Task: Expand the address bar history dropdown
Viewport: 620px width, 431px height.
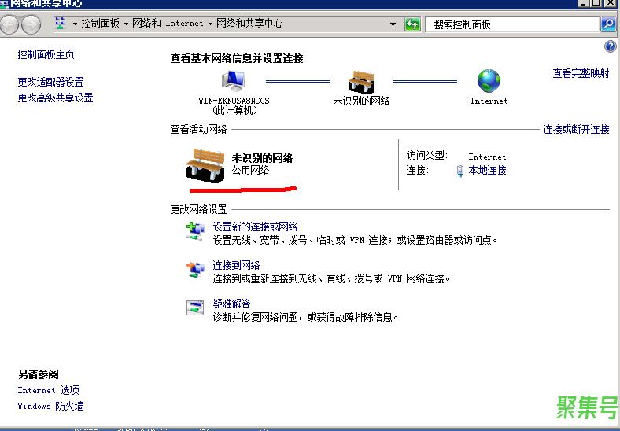Action: [393, 24]
